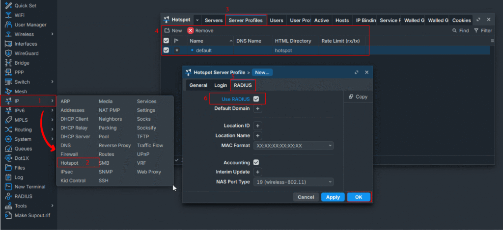Open the Active tab in Hotspot
Viewport: 503px width, 230px height.
321,20
